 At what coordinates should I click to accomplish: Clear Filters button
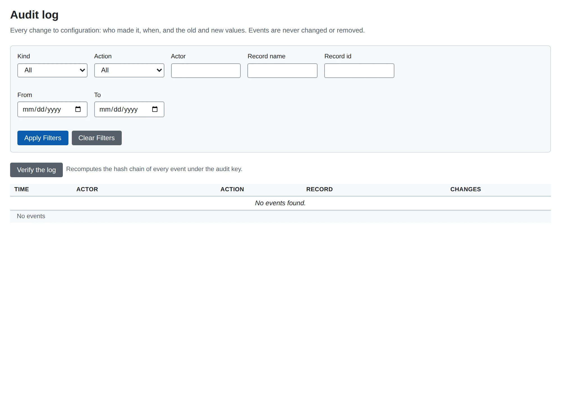(x=97, y=138)
